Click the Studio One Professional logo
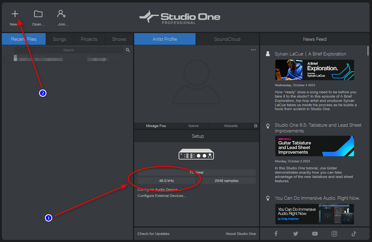The width and height of the screenshot is (372, 242). pyautogui.click(x=180, y=17)
